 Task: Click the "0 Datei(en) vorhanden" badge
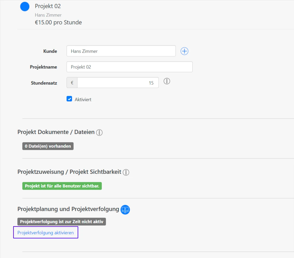(x=48, y=146)
